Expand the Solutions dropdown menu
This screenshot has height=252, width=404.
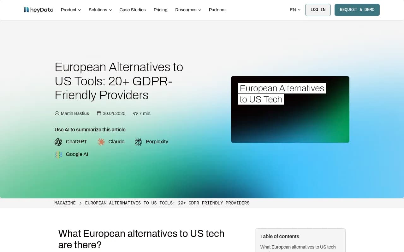(100, 10)
